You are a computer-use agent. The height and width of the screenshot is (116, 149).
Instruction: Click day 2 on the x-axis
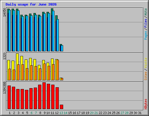[x=14, y=113]
